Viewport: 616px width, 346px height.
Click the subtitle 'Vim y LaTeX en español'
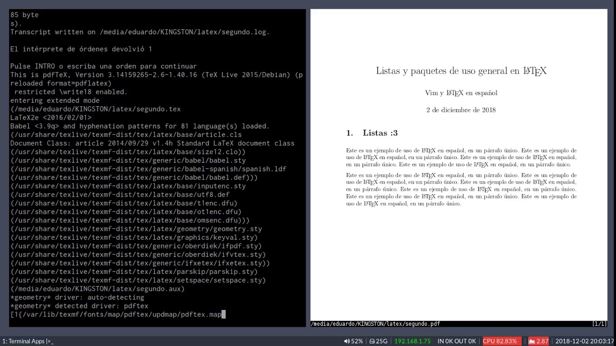tap(461, 93)
